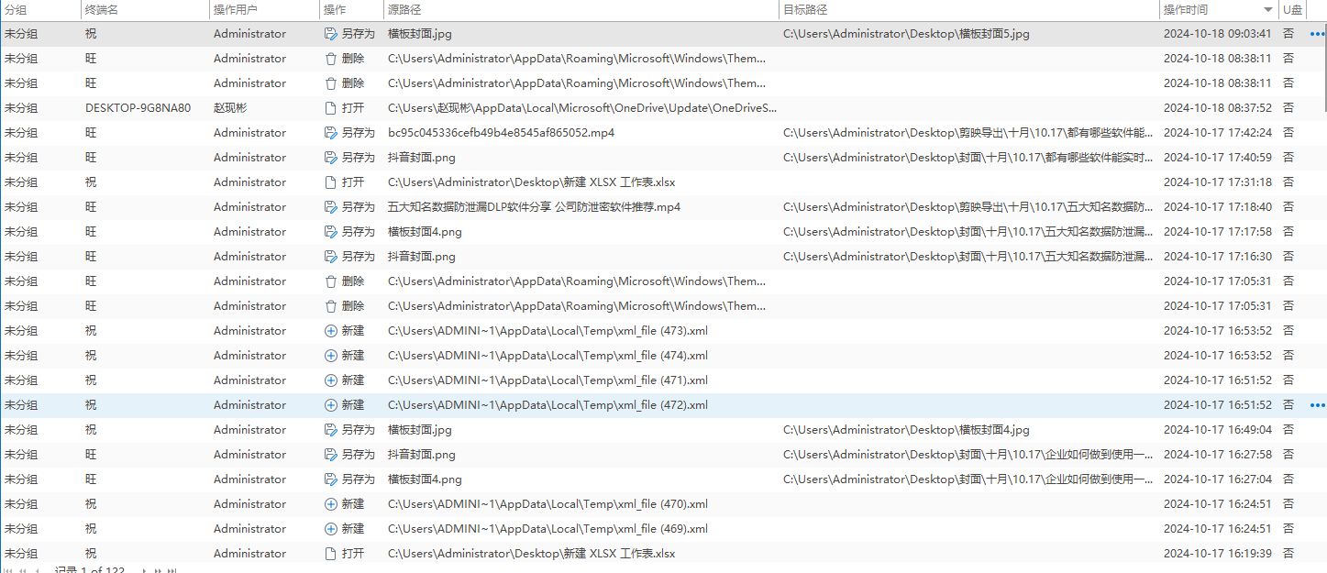Click the 新建 XLSX 工作表.xlsx path at 16:19:39
The height and width of the screenshot is (573, 1327).
[x=531, y=554]
